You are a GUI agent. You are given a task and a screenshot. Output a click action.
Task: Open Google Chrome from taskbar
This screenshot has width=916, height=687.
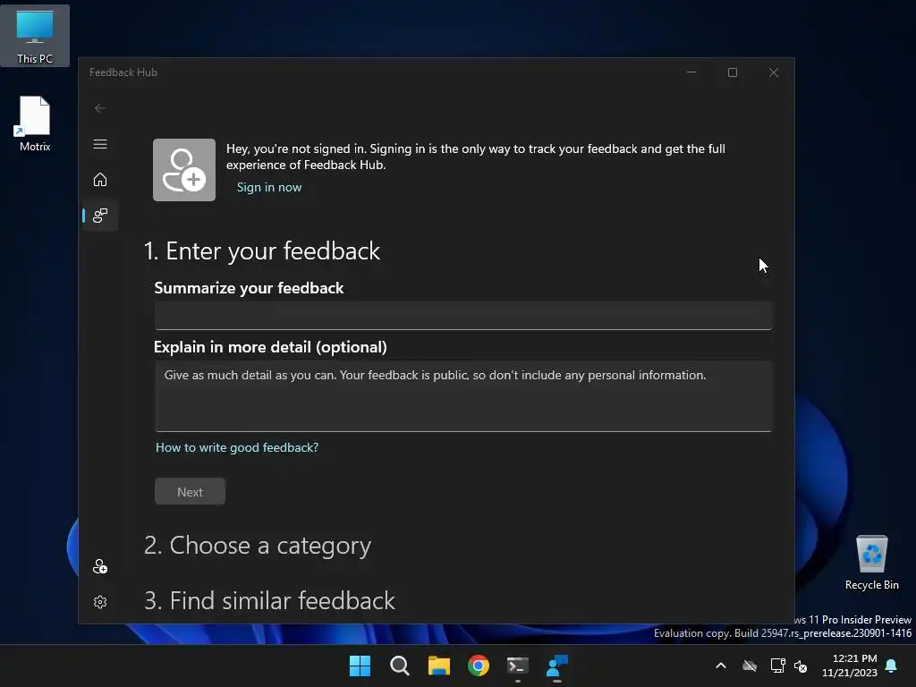[x=479, y=666]
